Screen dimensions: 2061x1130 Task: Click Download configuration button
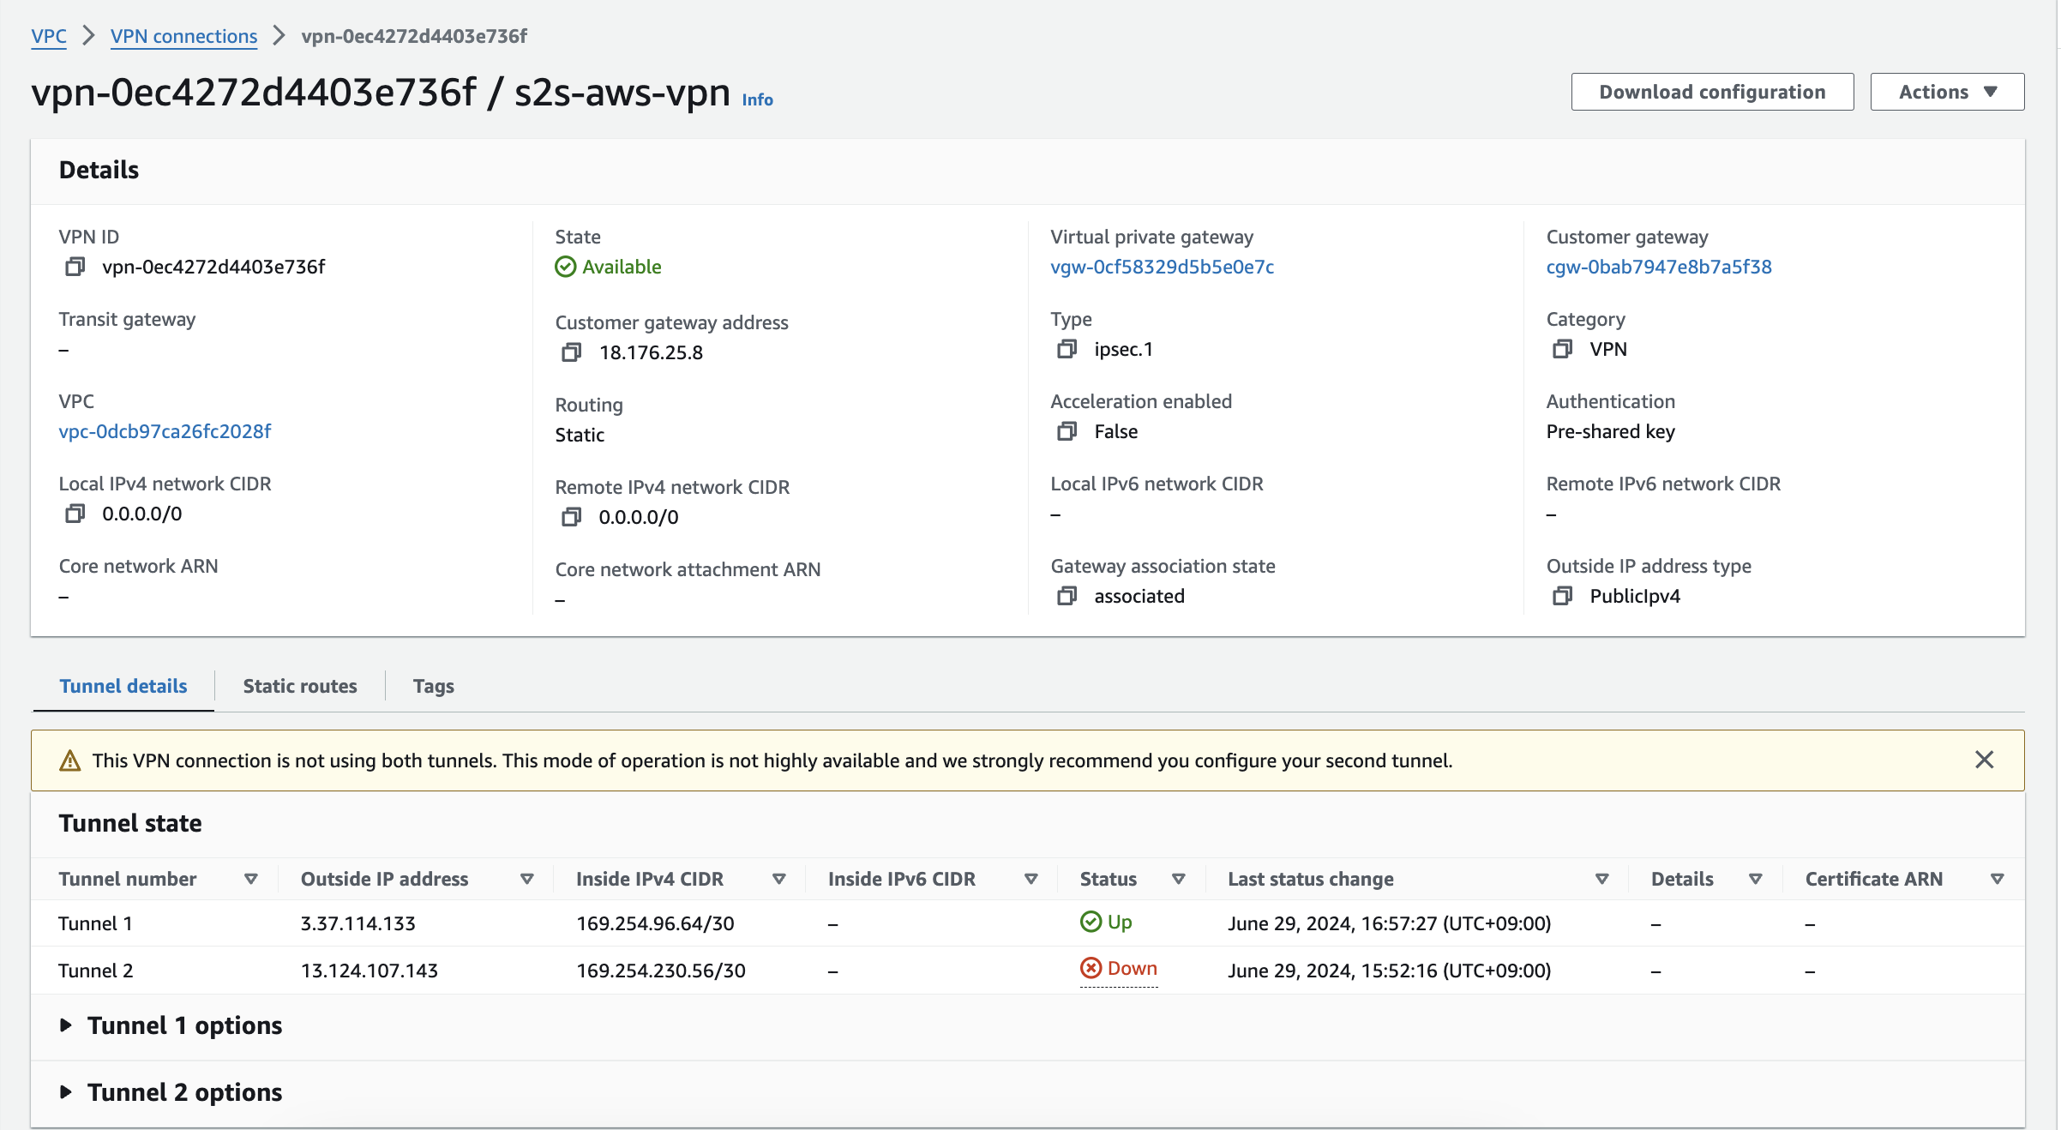point(1712,92)
